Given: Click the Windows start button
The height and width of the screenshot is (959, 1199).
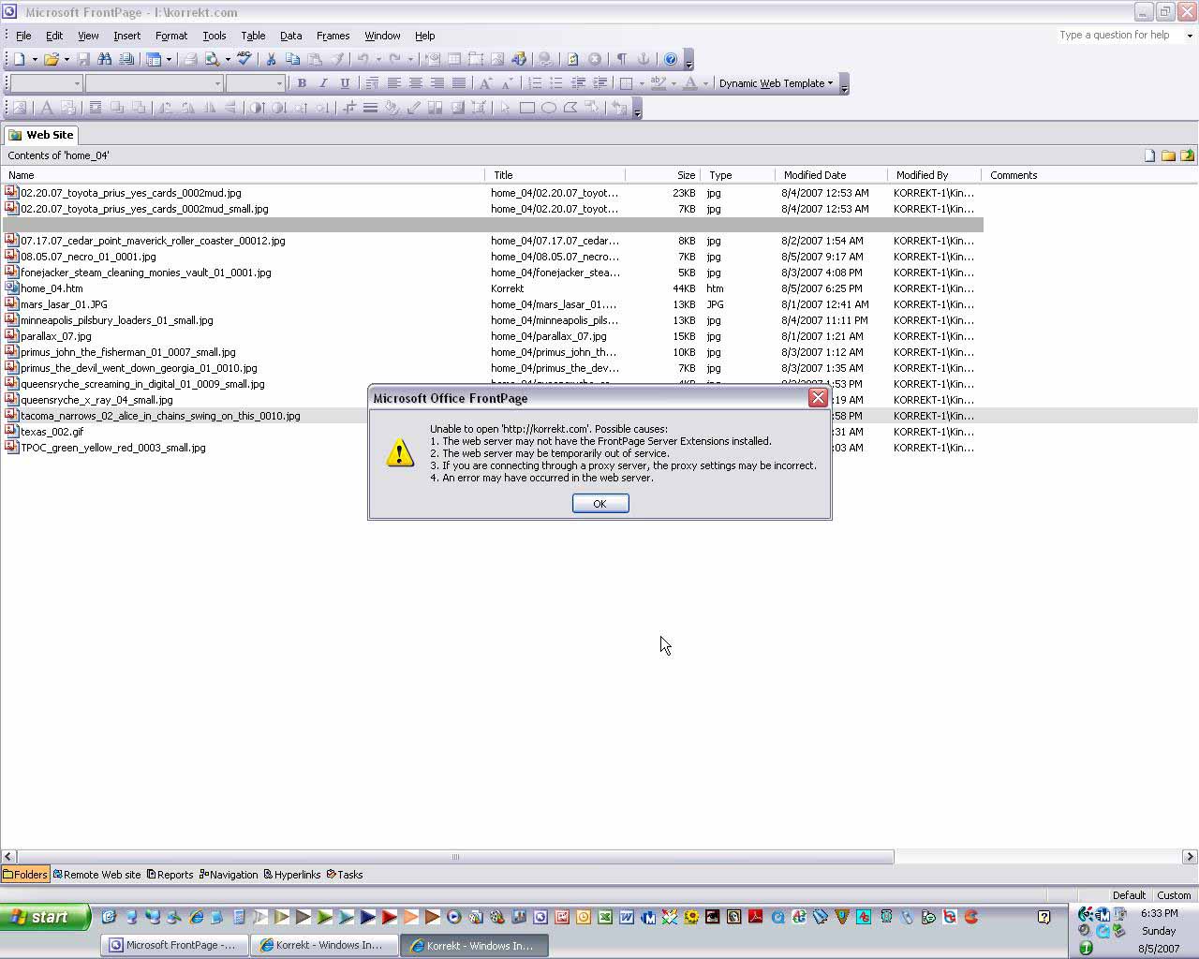Looking at the screenshot, I should [x=45, y=917].
